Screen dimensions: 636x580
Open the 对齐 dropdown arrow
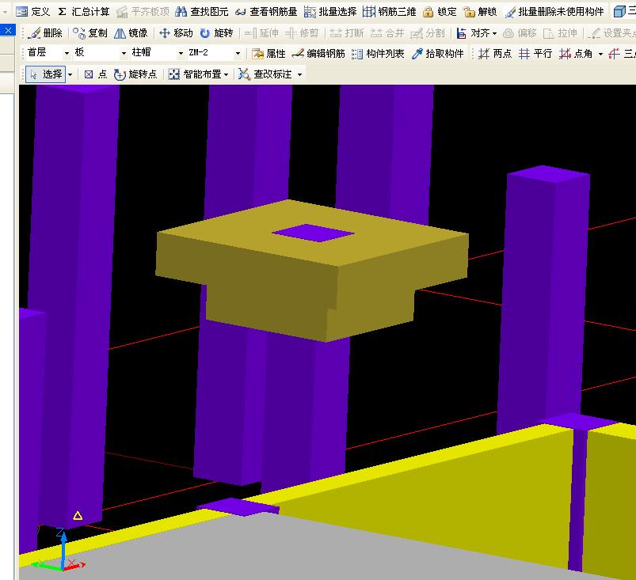pyautogui.click(x=494, y=33)
